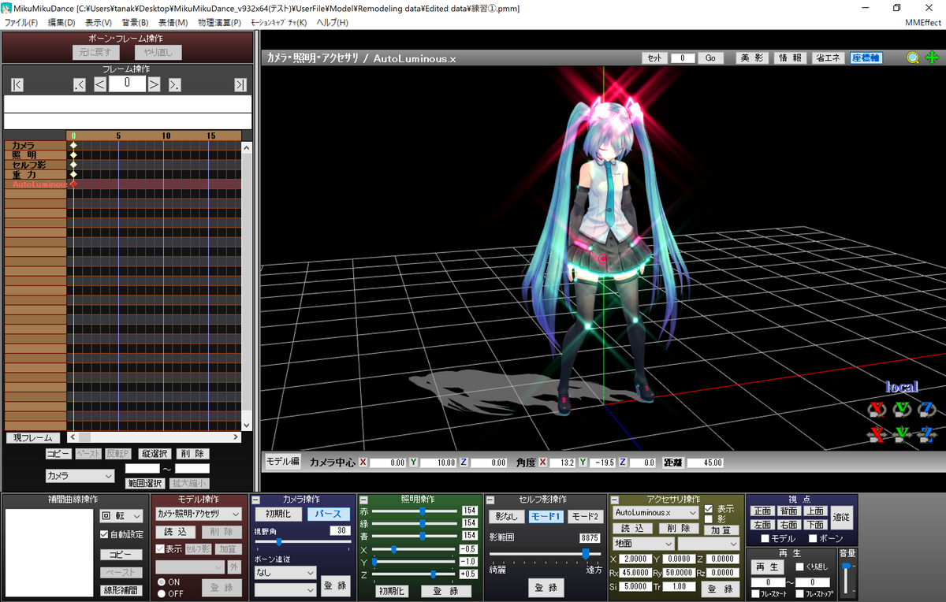Open empty dropdown below ボーン追従 なし

(285, 589)
